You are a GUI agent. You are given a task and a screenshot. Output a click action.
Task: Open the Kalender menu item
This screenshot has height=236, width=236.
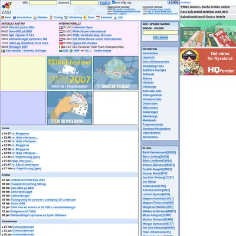click(x=106, y=18)
